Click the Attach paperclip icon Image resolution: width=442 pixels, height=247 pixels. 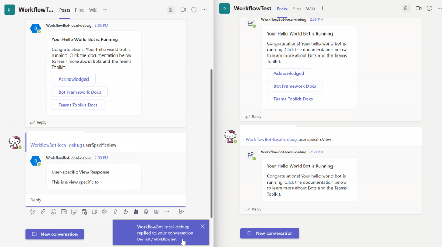tap(43, 212)
